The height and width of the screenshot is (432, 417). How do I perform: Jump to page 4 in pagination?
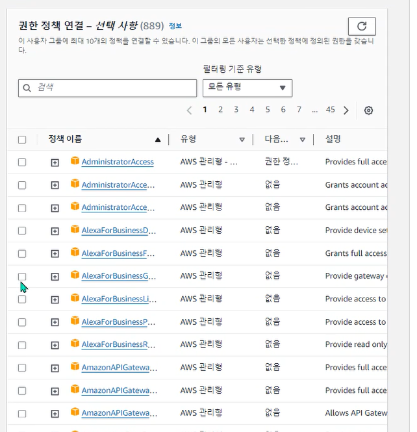click(252, 110)
